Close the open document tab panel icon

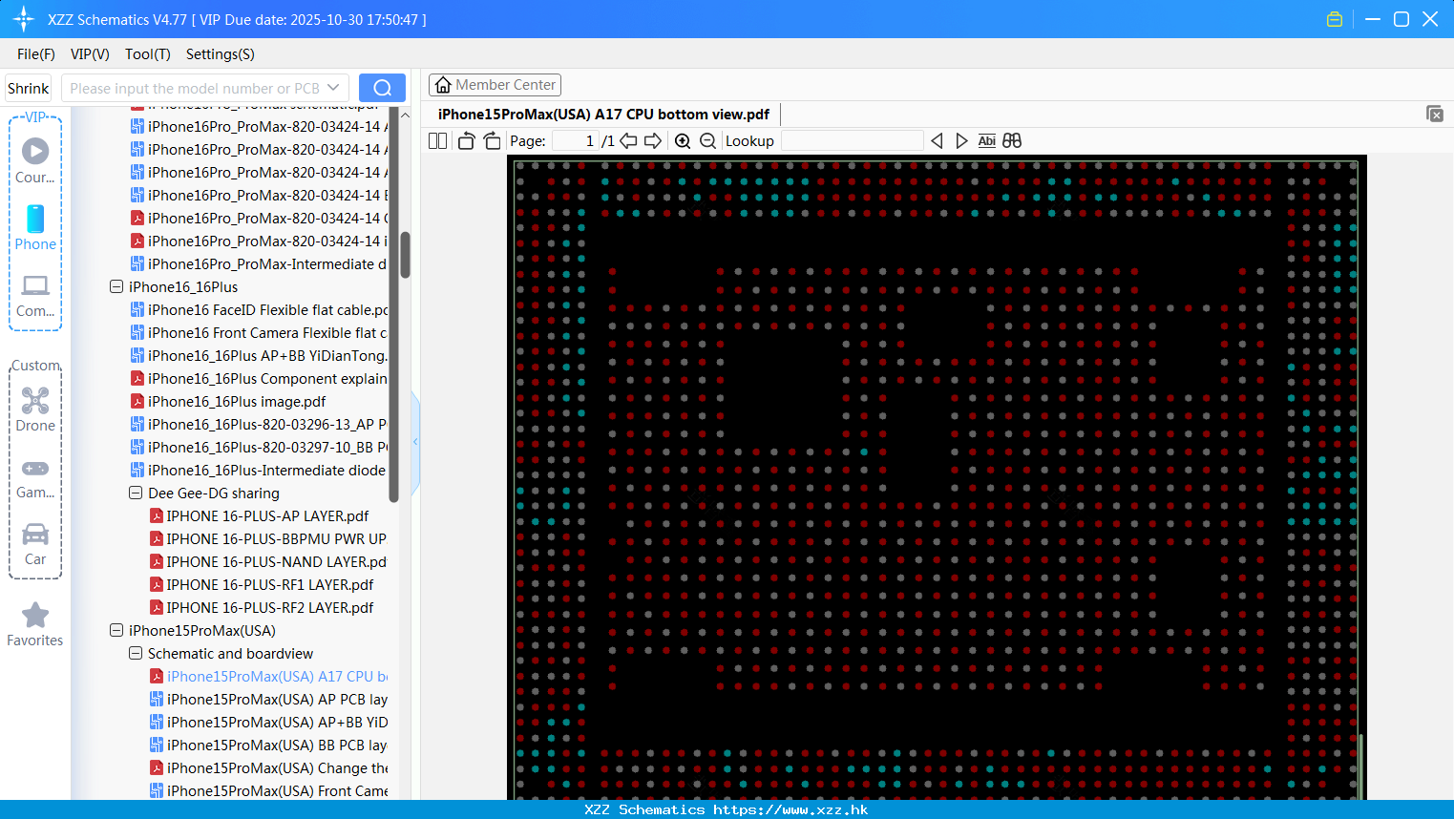point(1435,114)
